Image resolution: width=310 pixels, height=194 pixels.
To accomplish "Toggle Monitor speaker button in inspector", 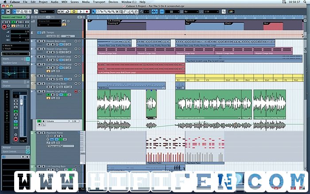I will pyautogui.click(x=8, y=26).
